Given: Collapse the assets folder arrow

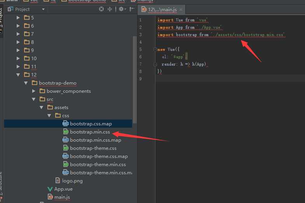Looking at the screenshot, I should point(42,108).
